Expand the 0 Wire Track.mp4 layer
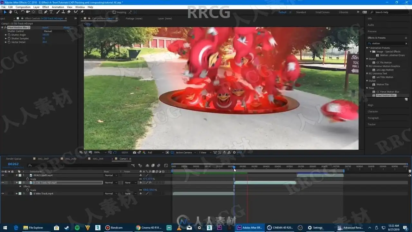The height and width of the screenshot is (232, 412). 17,194
